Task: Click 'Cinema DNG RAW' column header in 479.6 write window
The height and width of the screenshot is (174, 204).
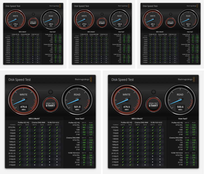Action: click(38, 122)
